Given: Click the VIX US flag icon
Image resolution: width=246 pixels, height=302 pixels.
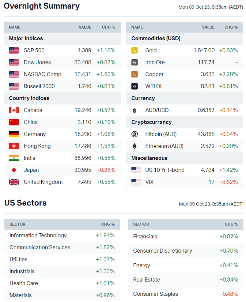Looking at the screenshot, I should coord(136,182).
